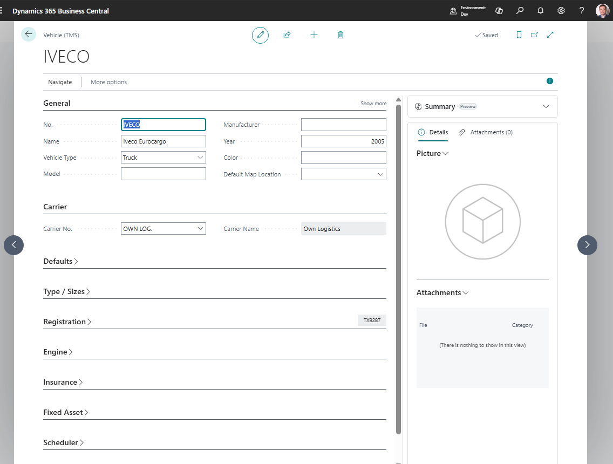The height and width of the screenshot is (464, 613).
Task: Open More options menu
Action: pos(108,82)
